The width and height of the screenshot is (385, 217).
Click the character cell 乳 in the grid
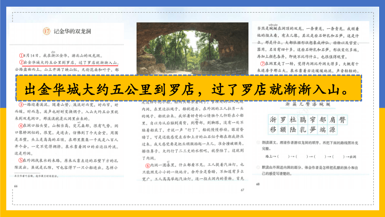point(303,130)
